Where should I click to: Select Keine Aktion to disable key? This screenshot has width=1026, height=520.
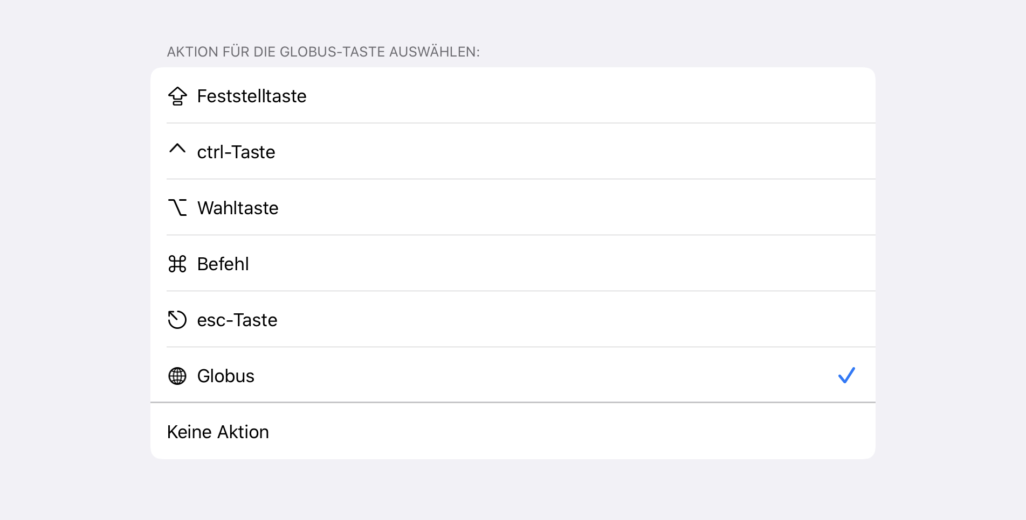click(218, 432)
